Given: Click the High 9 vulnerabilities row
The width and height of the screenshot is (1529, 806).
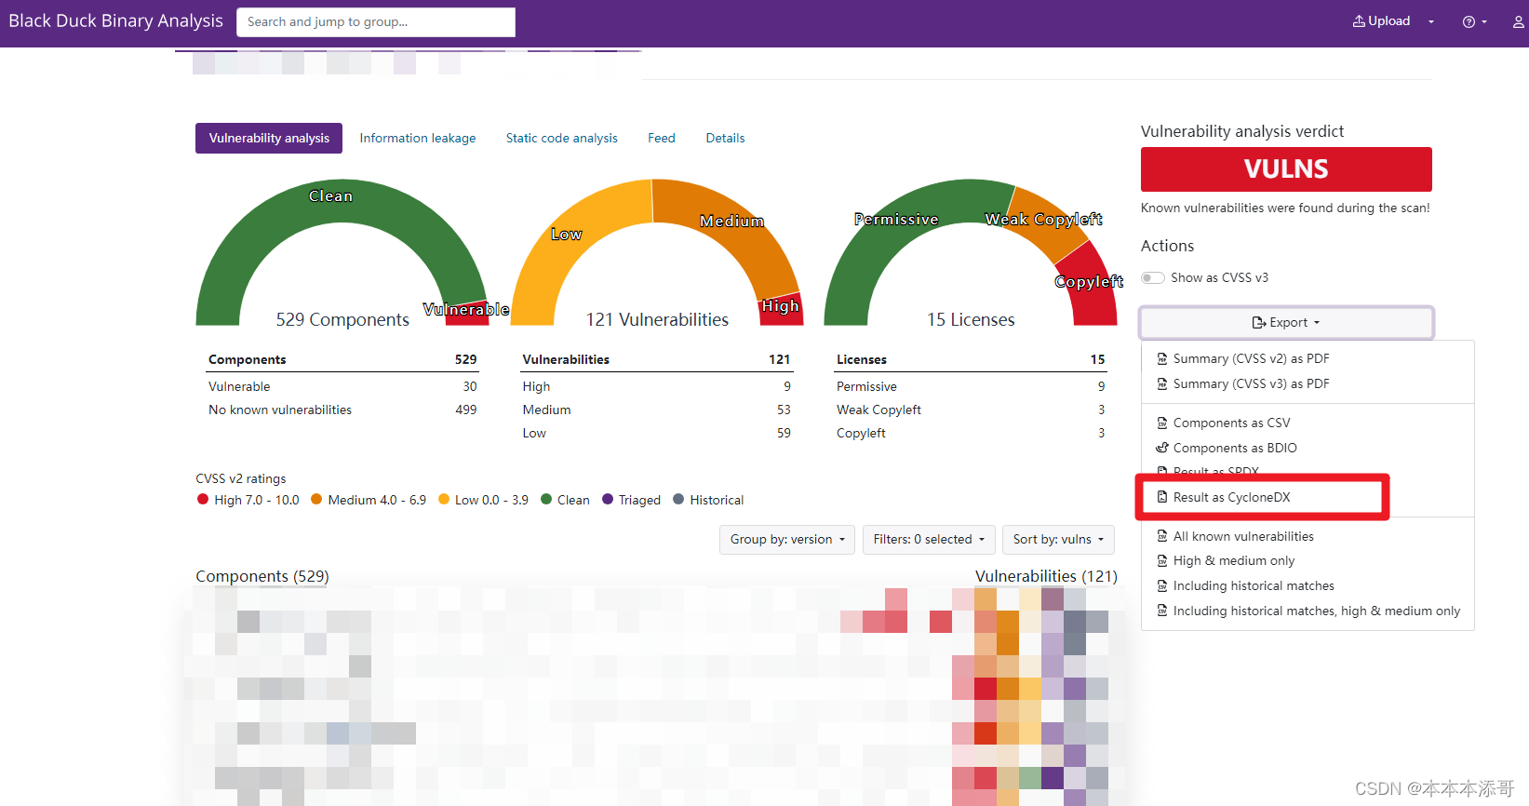Looking at the screenshot, I should 657,386.
